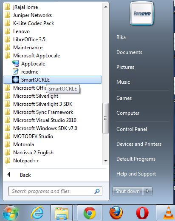Open Devices and Printers
The height and width of the screenshot is (221, 175).
pos(139,144)
